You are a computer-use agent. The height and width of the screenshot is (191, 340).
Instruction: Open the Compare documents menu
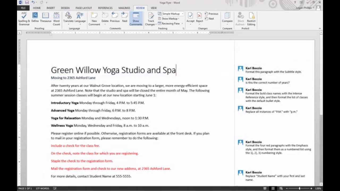227,18
